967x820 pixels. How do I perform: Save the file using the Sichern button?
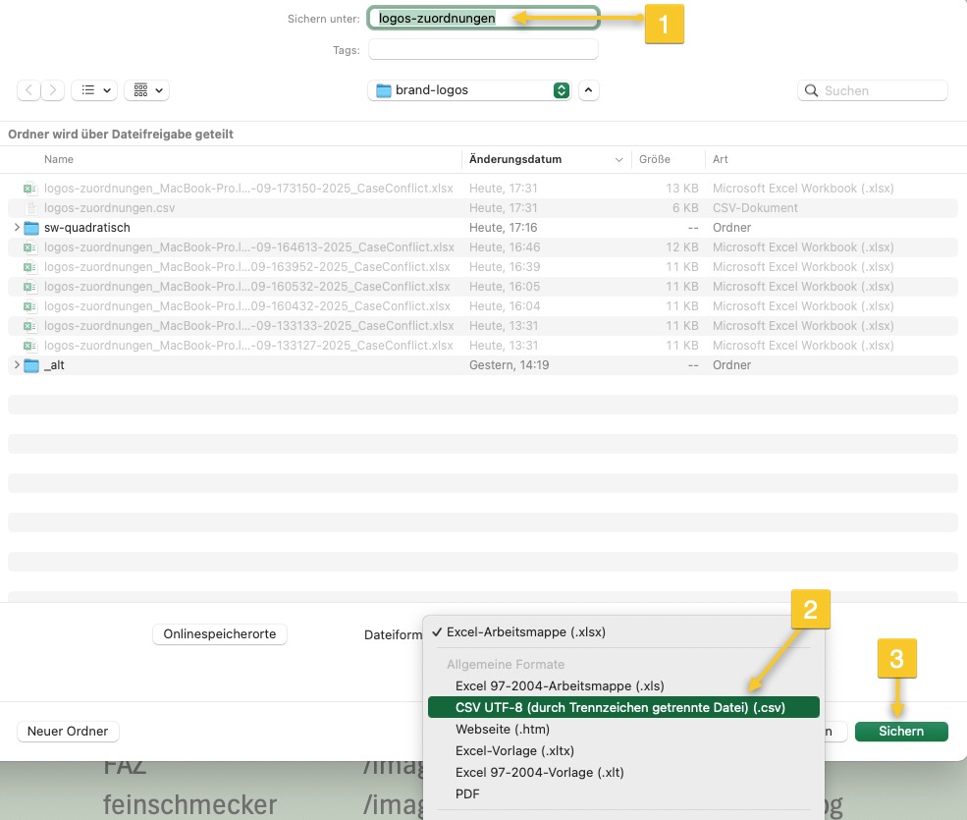click(x=900, y=731)
